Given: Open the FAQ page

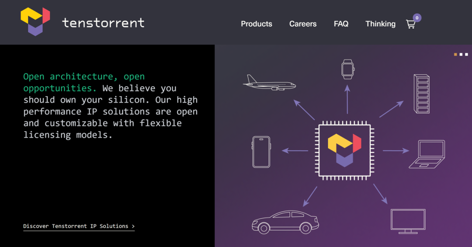Looking at the screenshot, I should click(x=341, y=24).
